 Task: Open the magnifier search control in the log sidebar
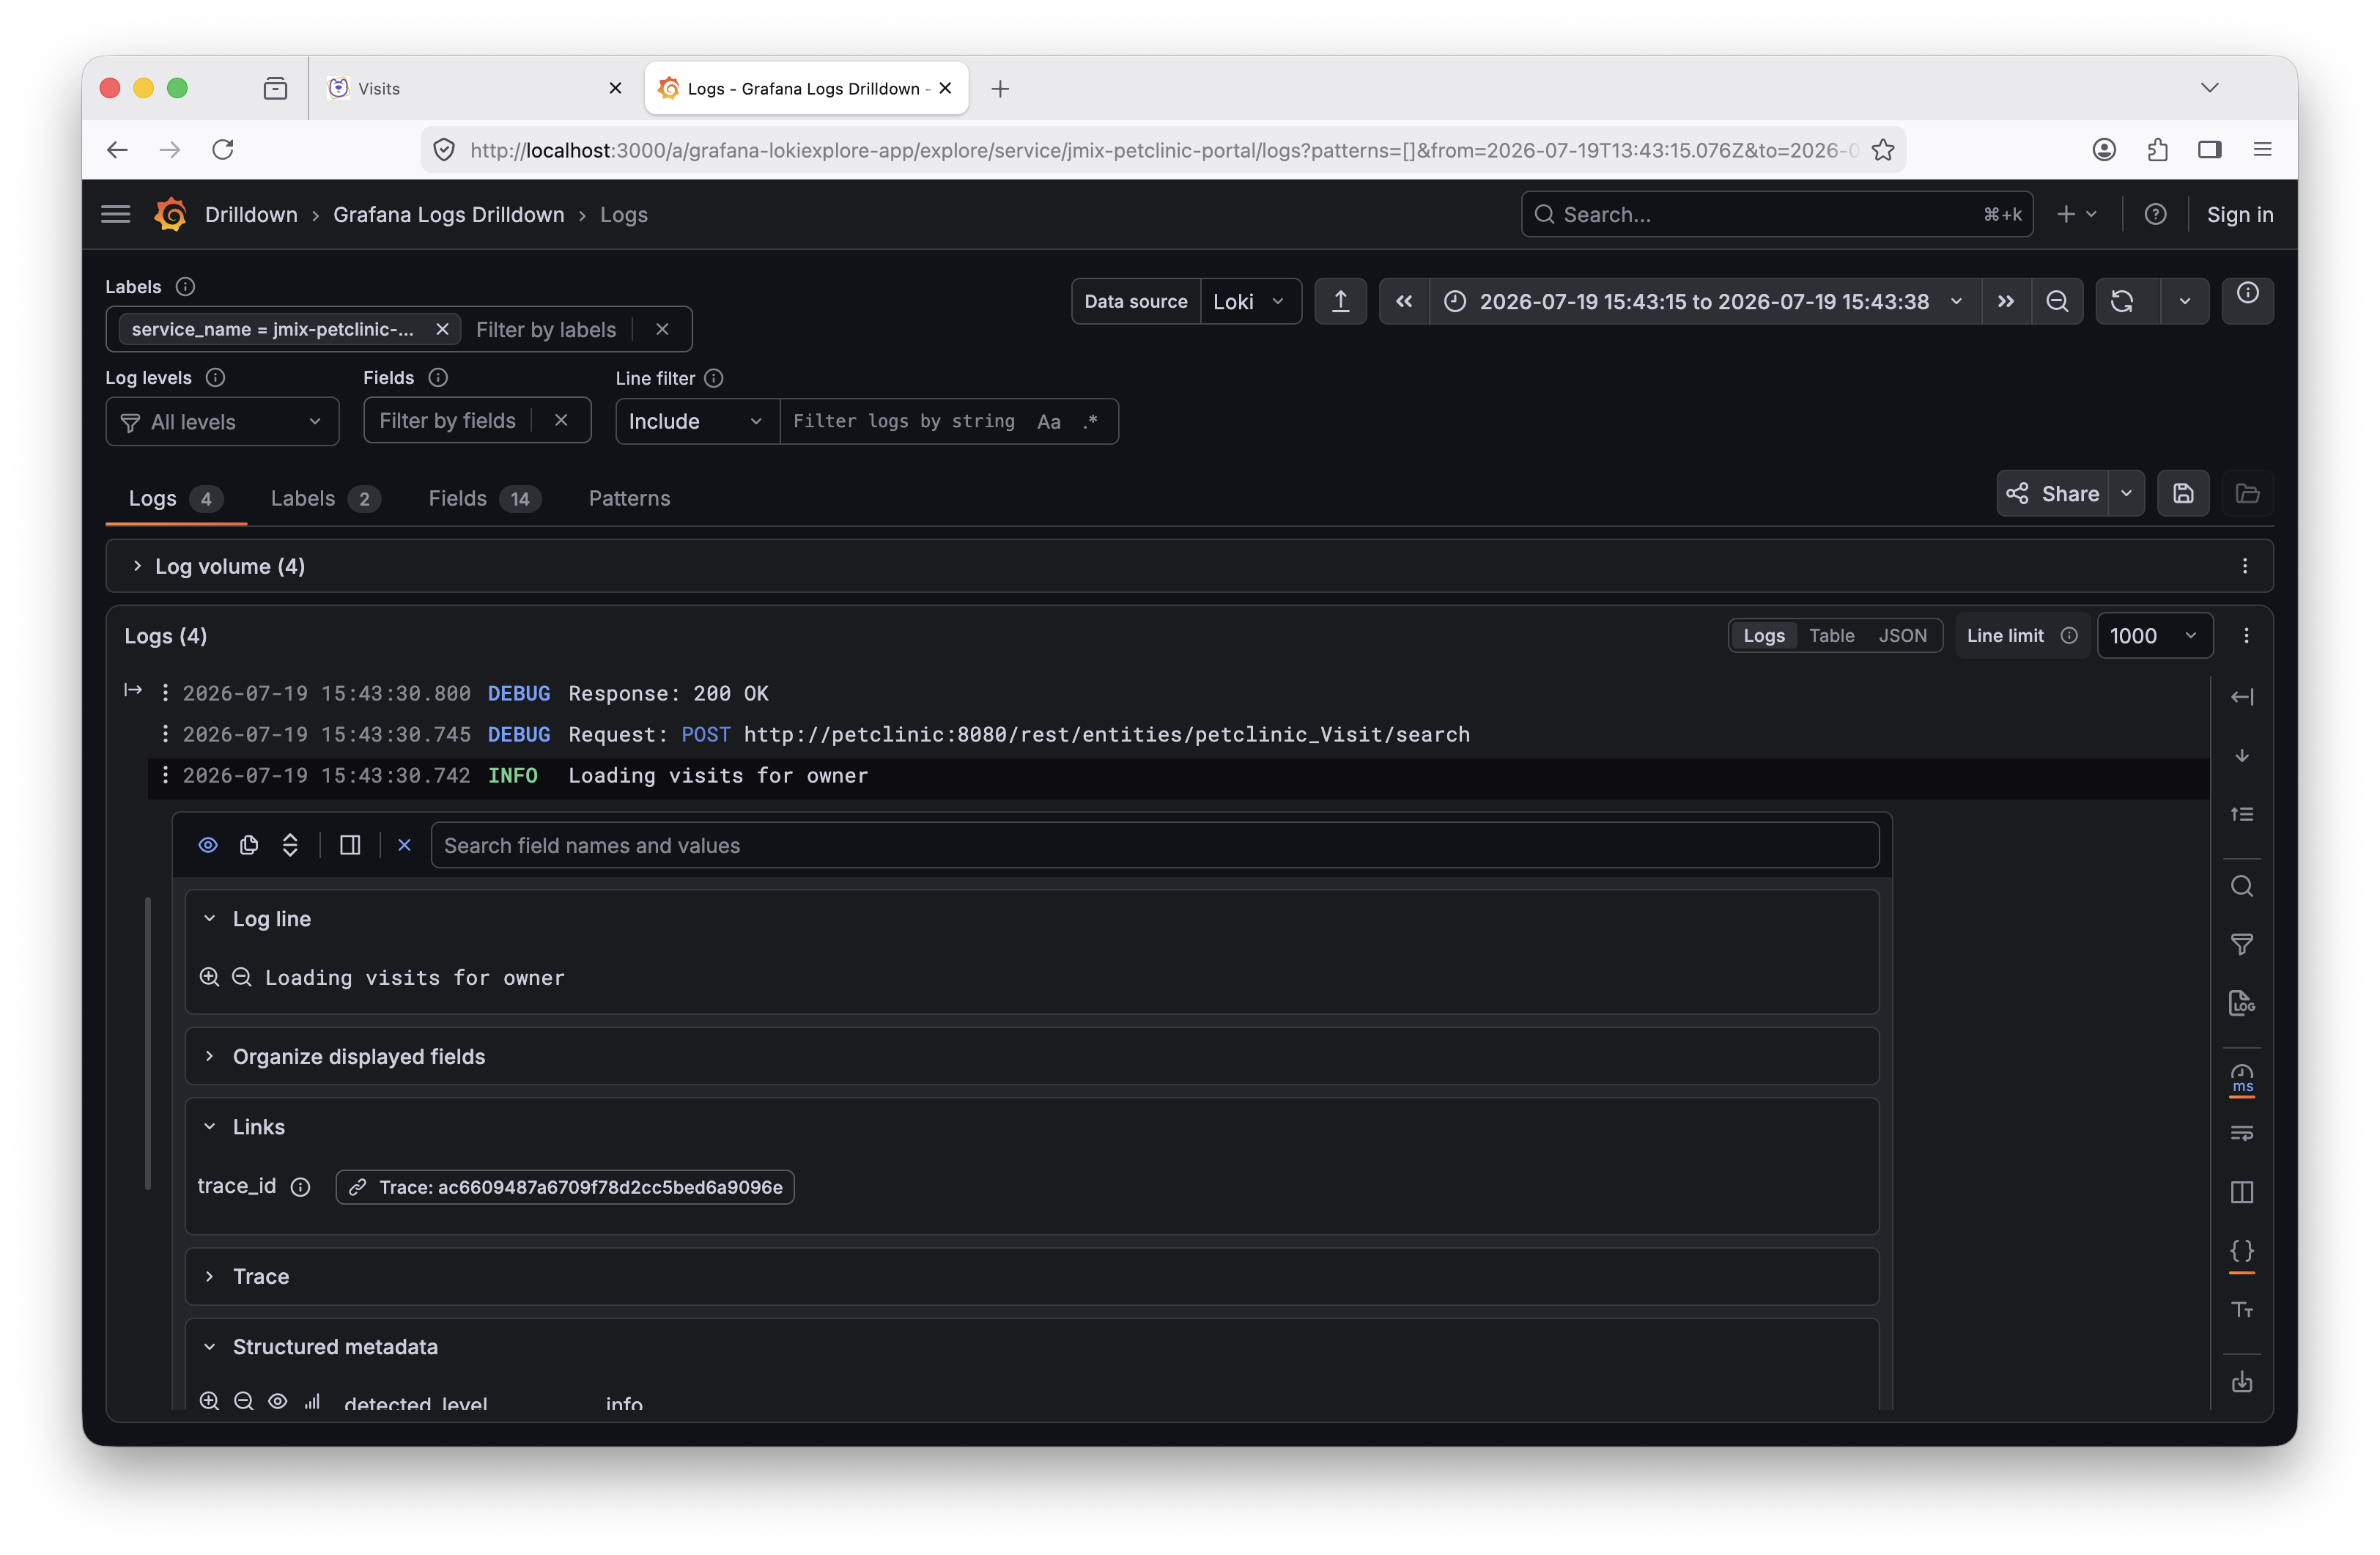click(2242, 886)
